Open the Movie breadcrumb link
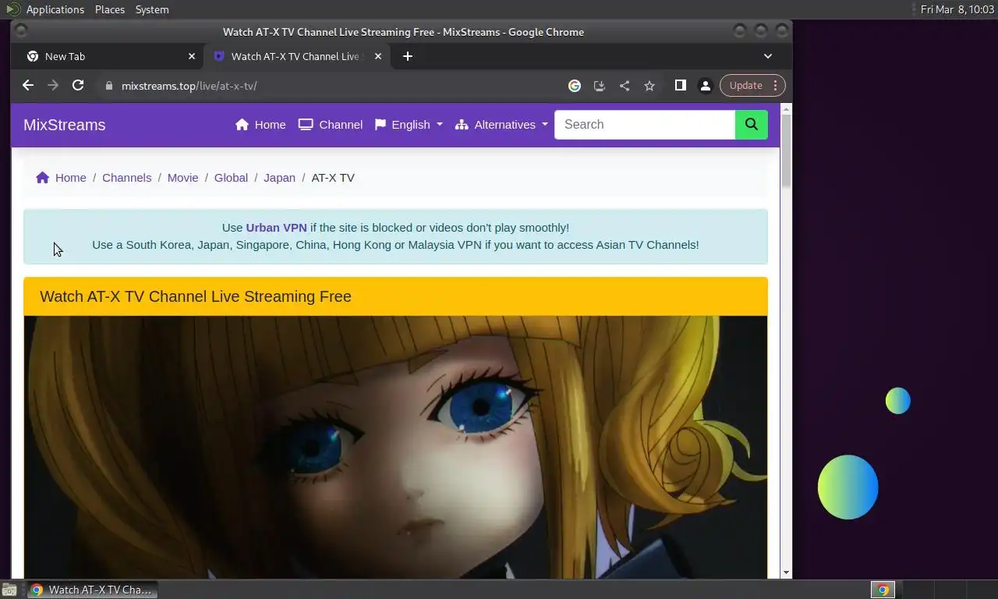 point(183,178)
